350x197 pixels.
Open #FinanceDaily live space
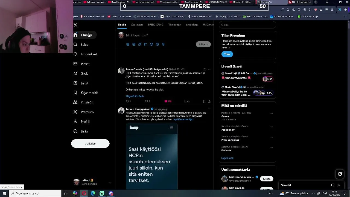247,91
